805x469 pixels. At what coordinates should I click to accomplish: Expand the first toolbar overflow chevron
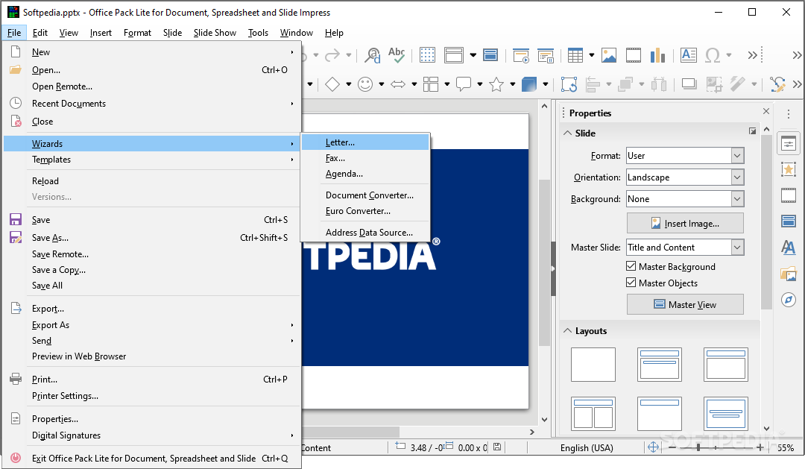[x=753, y=55]
